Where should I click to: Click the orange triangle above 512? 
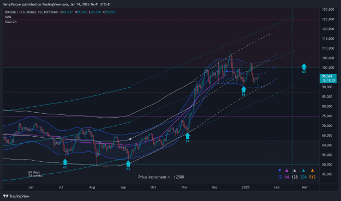pyautogui.click(x=312, y=170)
